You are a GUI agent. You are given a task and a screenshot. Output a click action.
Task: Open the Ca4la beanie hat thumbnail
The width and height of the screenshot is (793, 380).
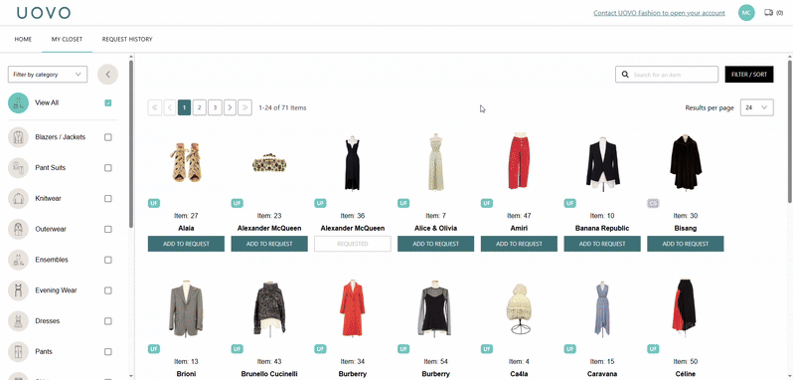[x=519, y=308]
